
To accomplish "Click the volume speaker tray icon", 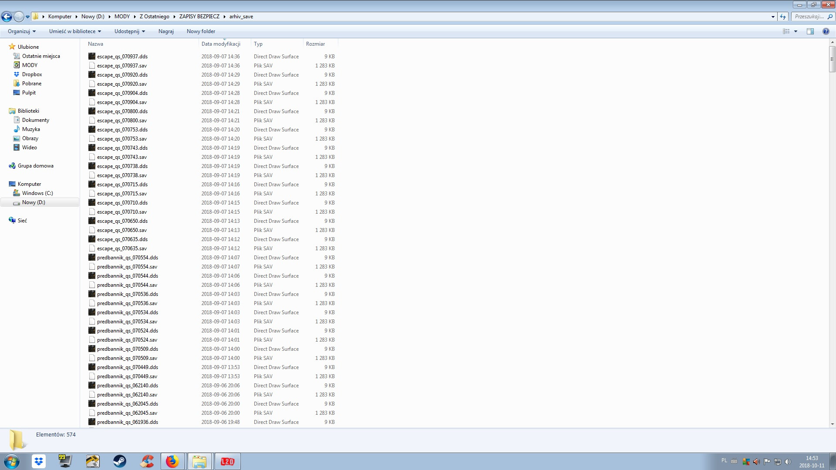I will 788,462.
